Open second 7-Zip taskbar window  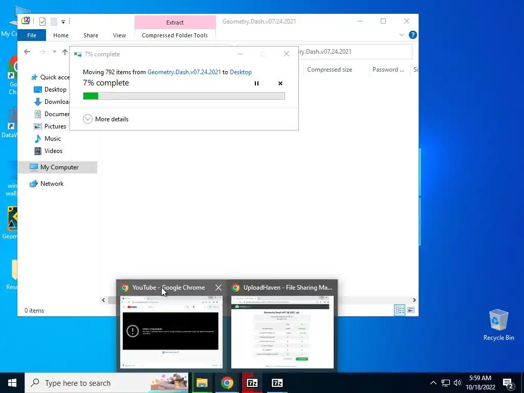pos(277,383)
